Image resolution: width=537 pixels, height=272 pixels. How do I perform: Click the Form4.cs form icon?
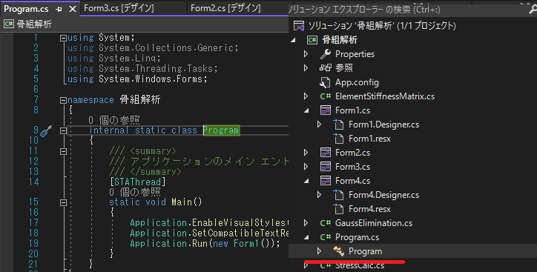tap(326, 180)
